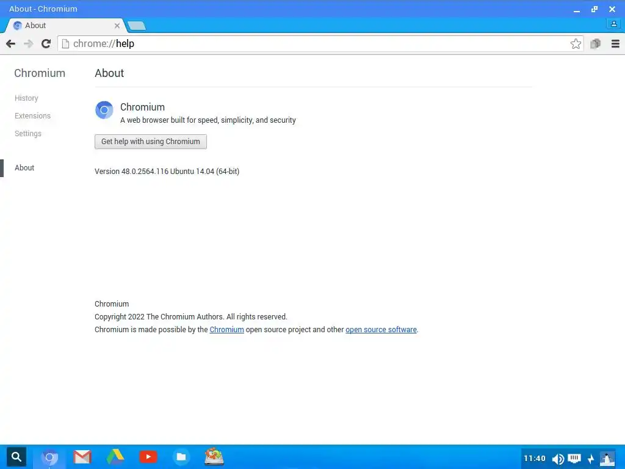Image resolution: width=625 pixels, height=469 pixels.
Task: Close the About tab
Action: click(x=117, y=26)
